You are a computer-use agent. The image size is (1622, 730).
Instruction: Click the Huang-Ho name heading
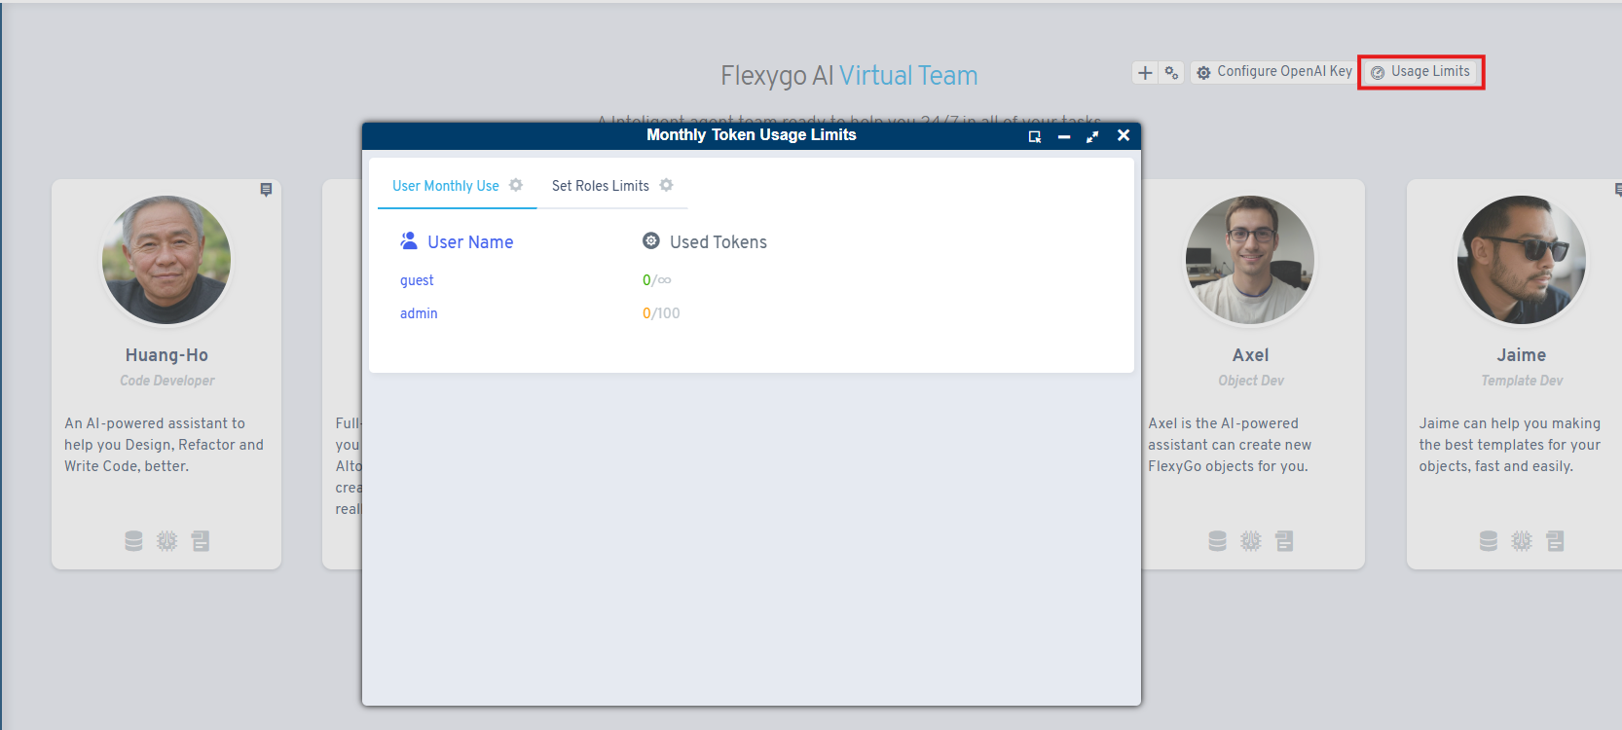click(166, 355)
